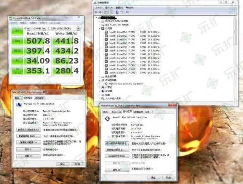
Task: Click CrystalDiskMark title bar app icon
Action: tap(11, 18)
